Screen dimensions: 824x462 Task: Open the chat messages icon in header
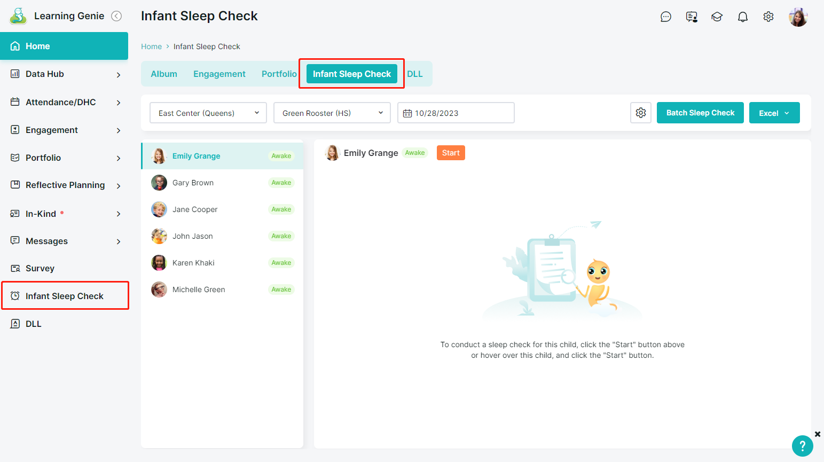(665, 17)
